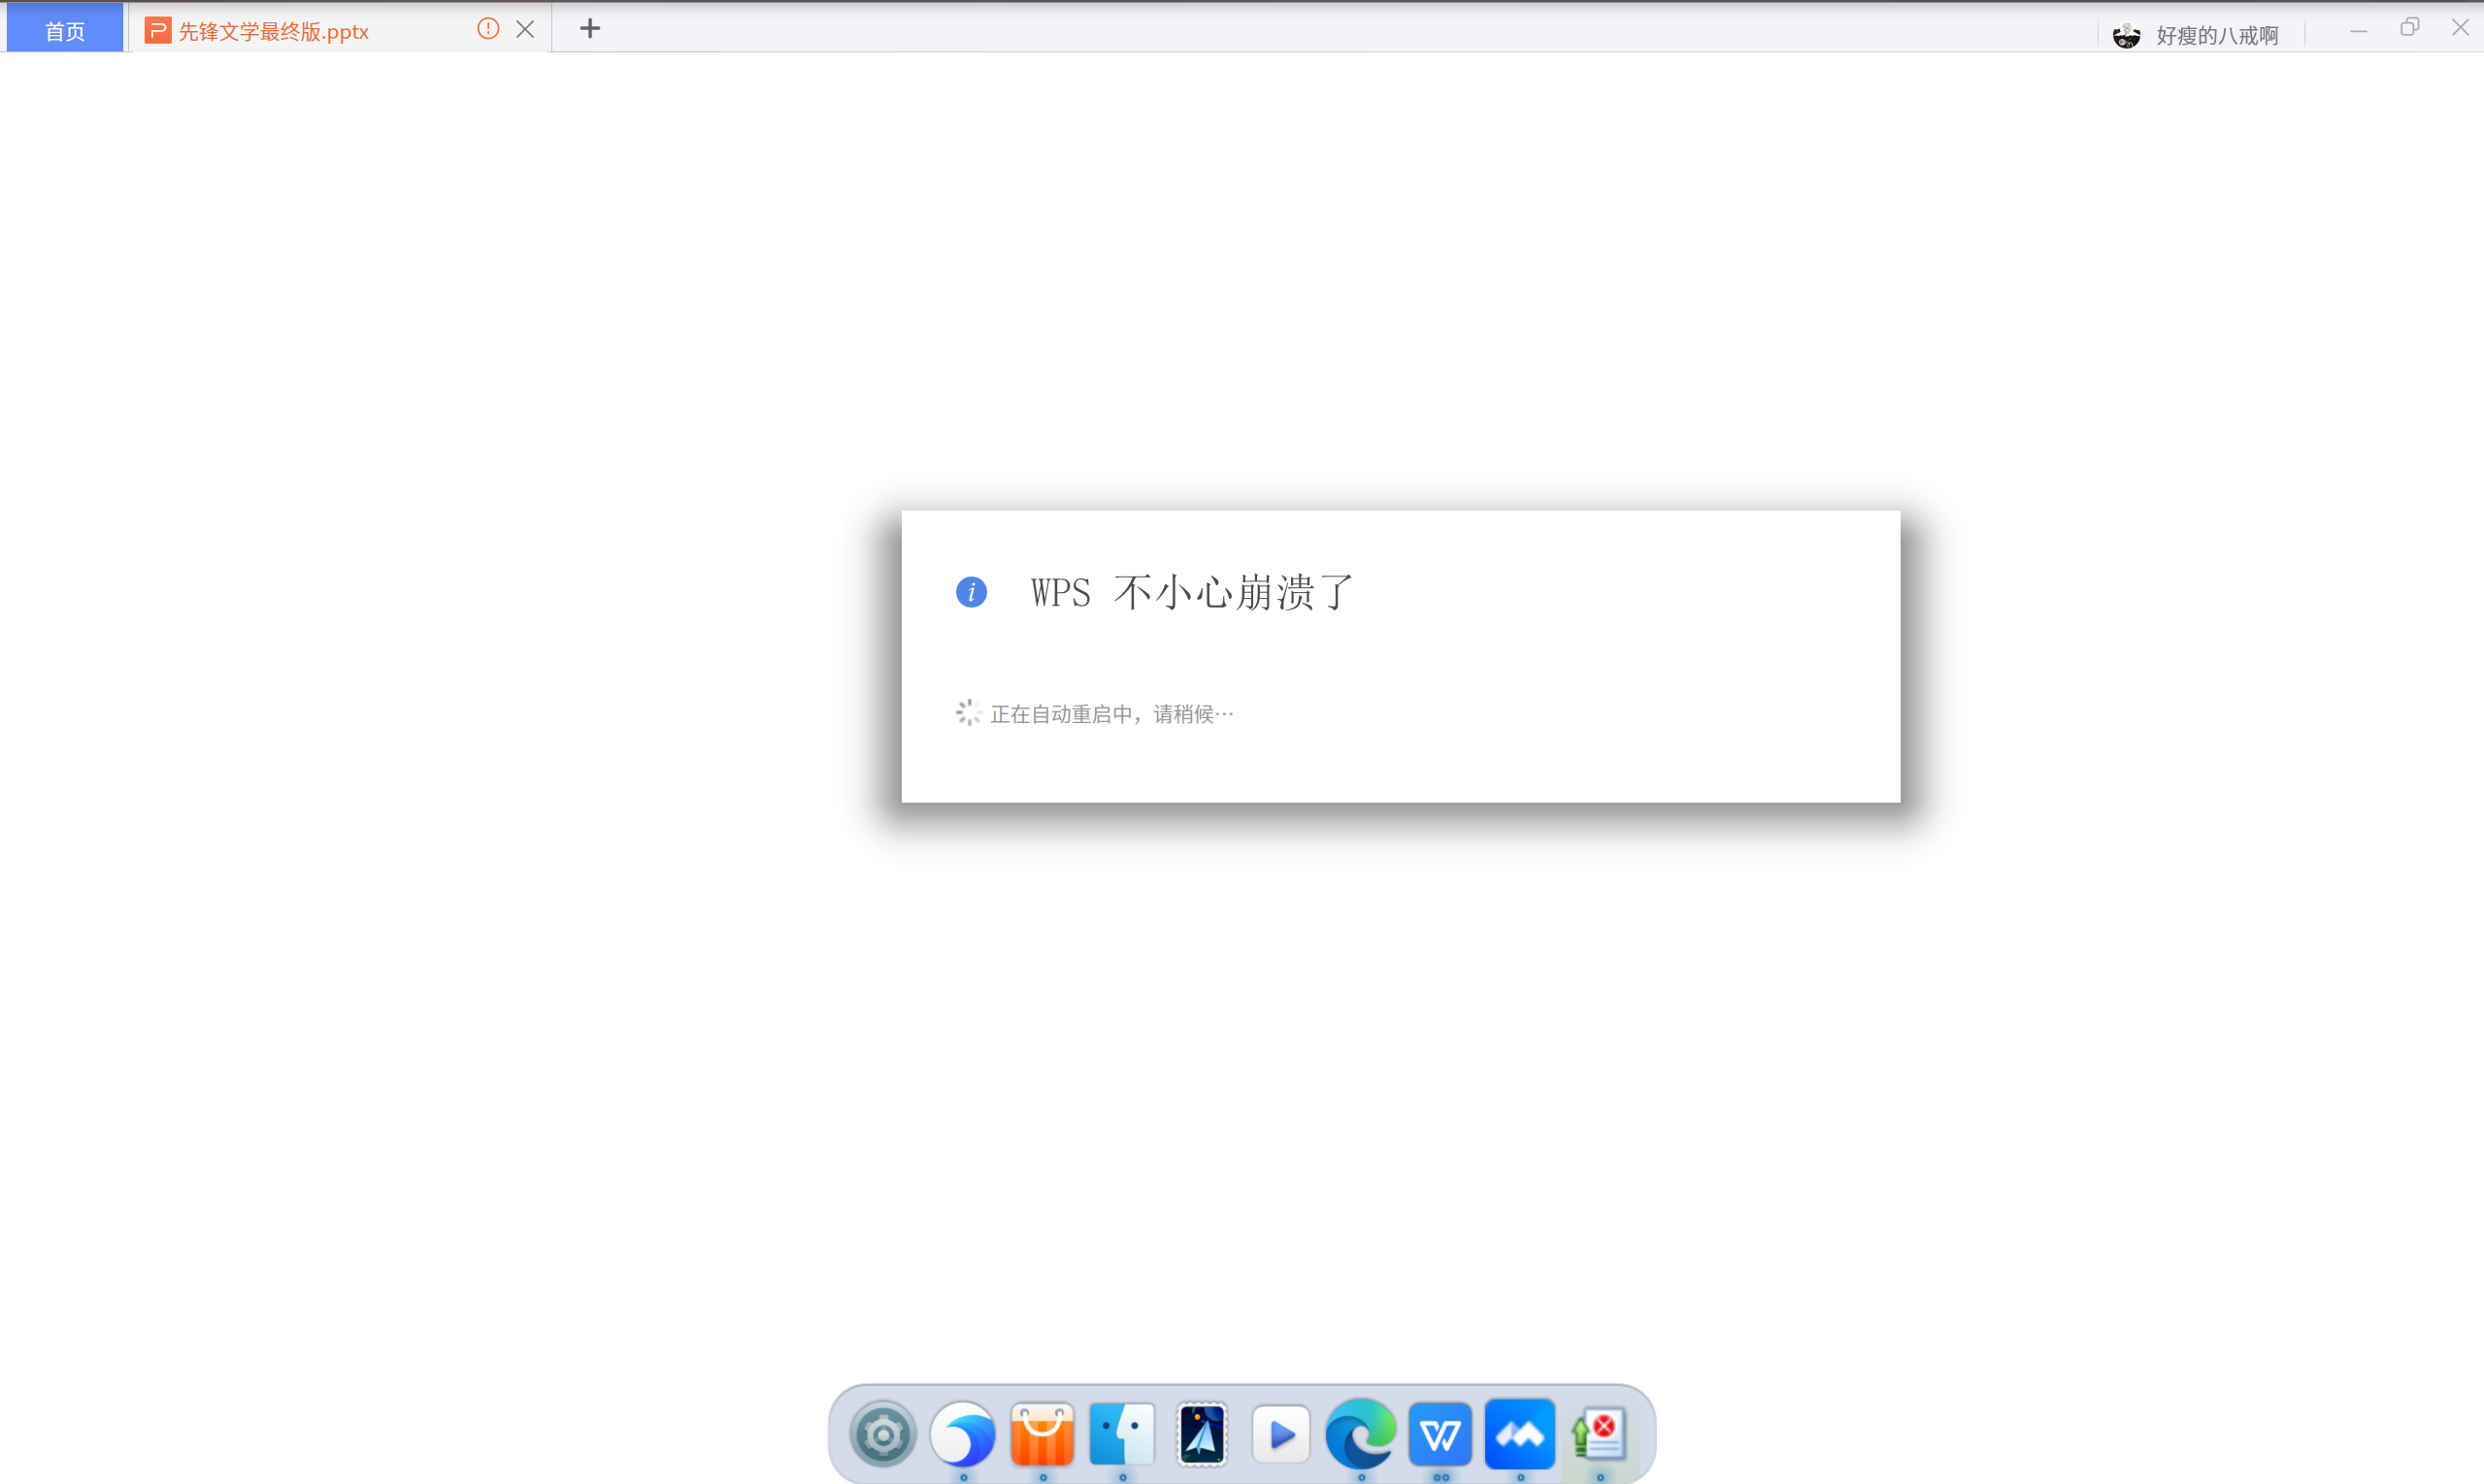
Task: Click the blue info icon in the crash dialog
Action: [971, 592]
